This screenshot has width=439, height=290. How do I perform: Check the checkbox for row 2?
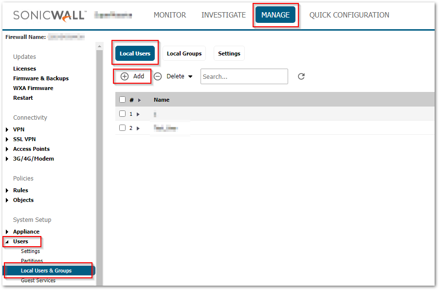click(123, 128)
